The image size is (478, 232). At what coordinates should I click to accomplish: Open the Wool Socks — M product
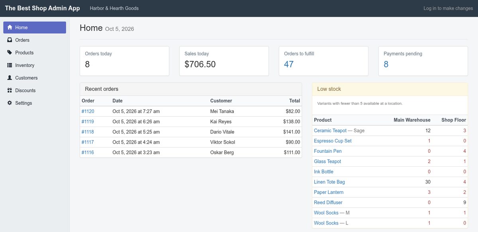[x=326, y=213]
